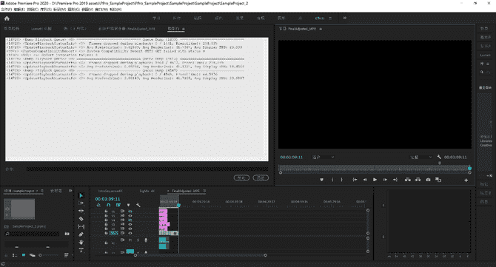Click the Lift button
Image resolution: width=496 pixels, height=267 pixels.
408,180
